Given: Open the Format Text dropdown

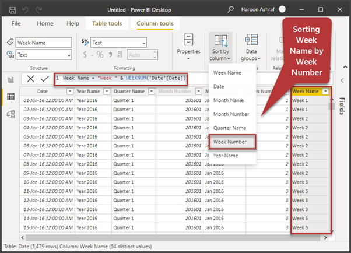Looking at the screenshot, I should (x=118, y=43).
